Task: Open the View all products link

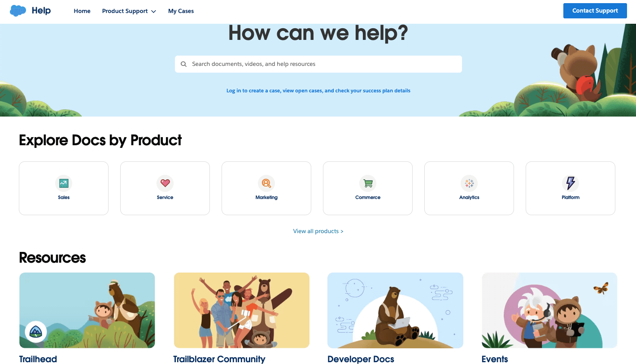Action: click(318, 231)
